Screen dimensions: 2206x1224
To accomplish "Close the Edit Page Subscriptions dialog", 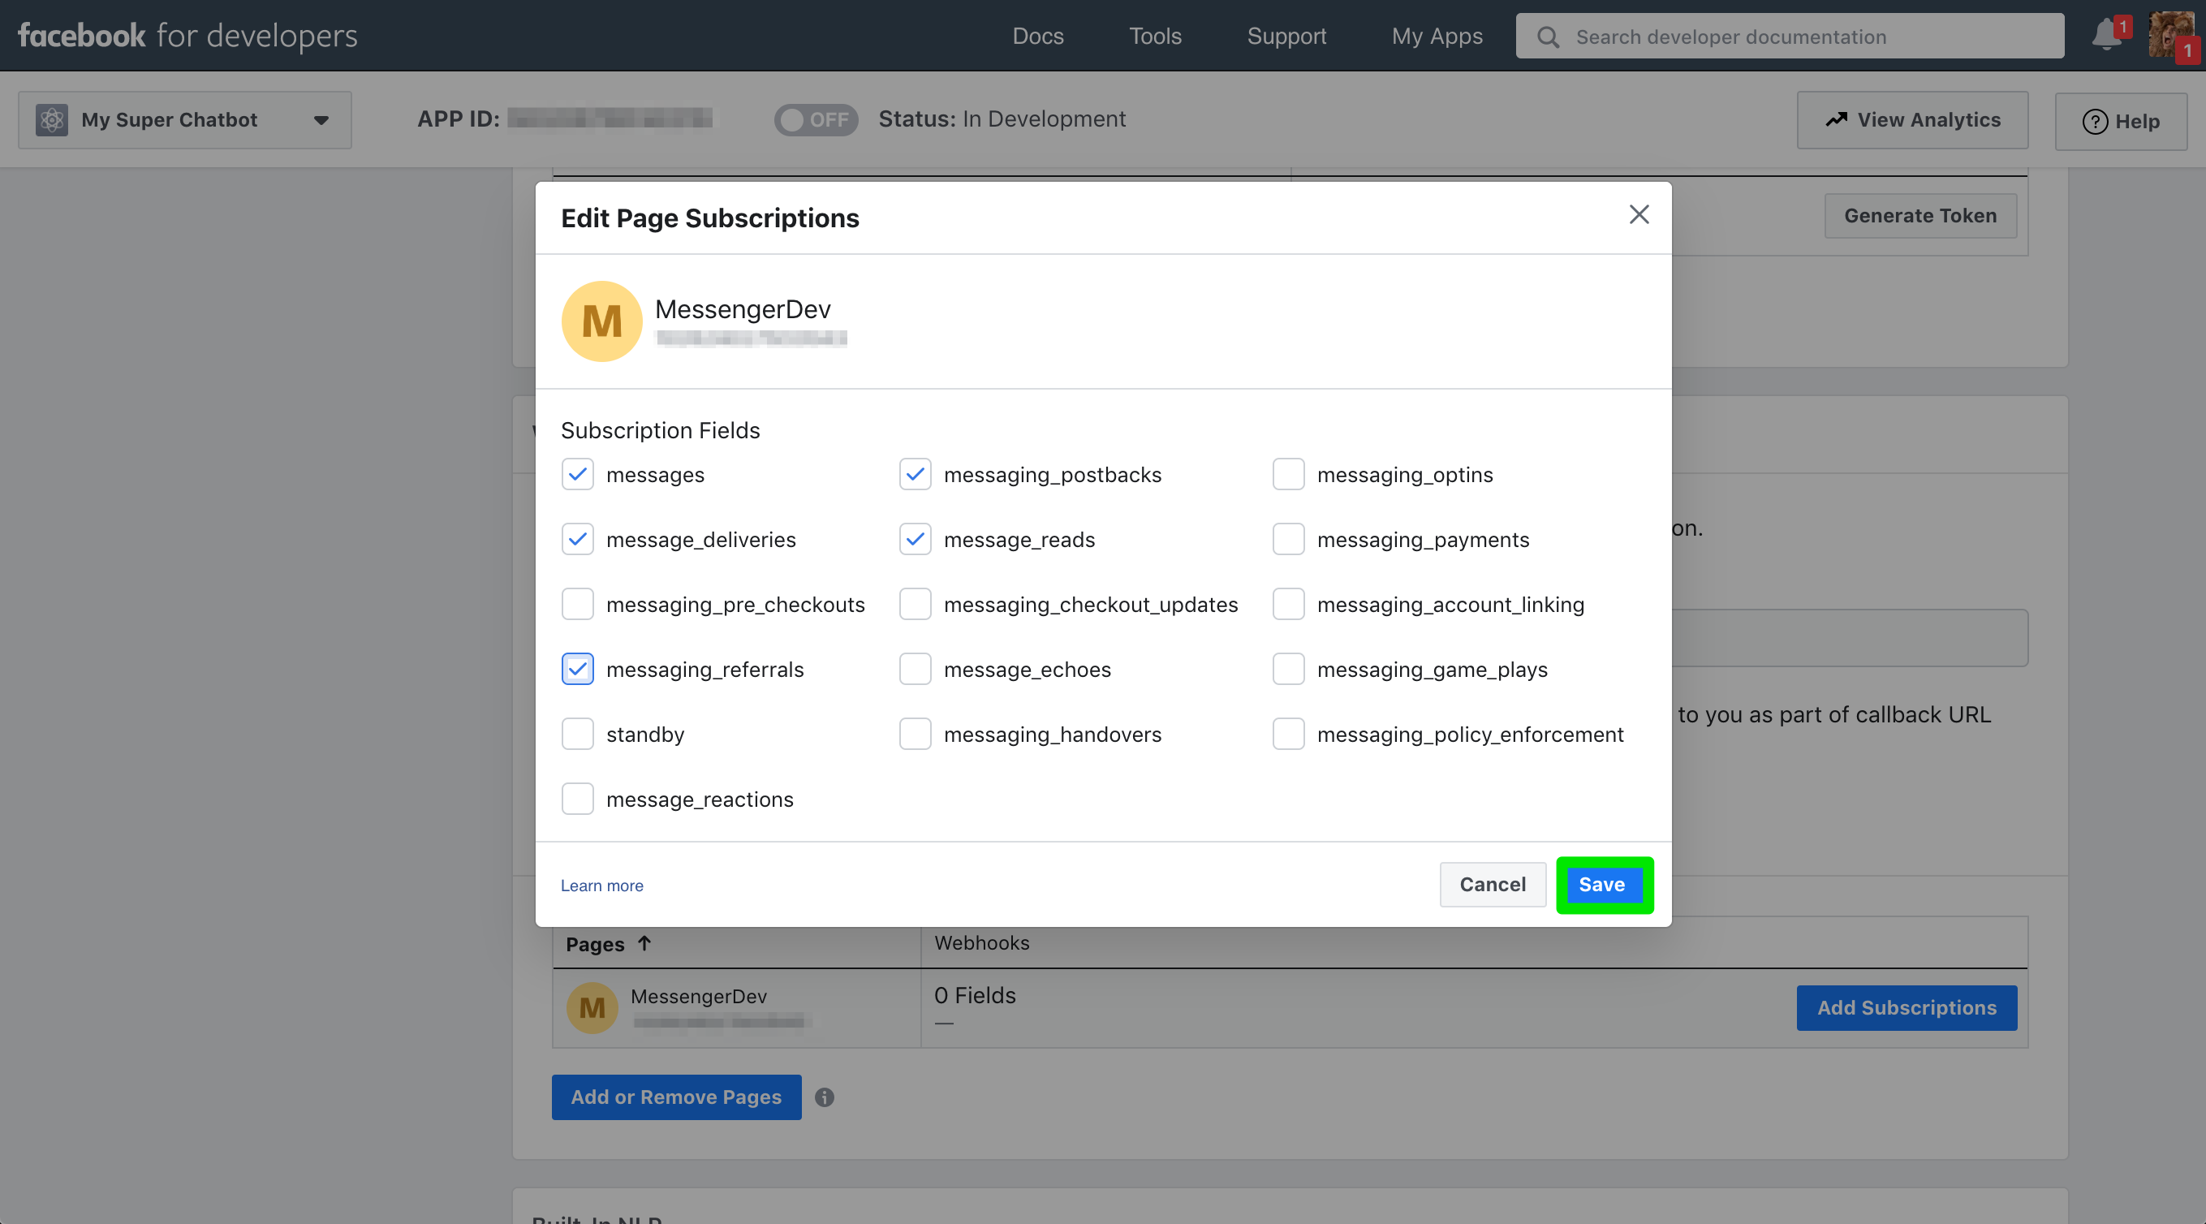I will click(1638, 214).
